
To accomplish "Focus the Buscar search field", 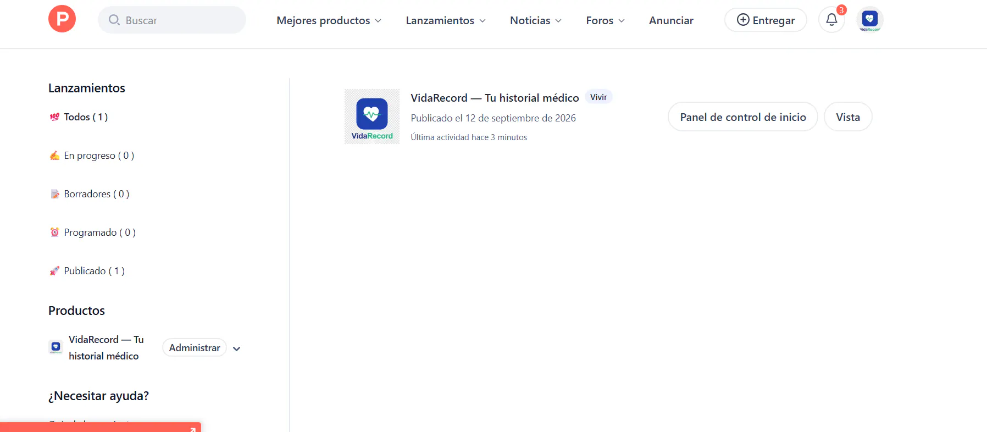I will point(172,20).
